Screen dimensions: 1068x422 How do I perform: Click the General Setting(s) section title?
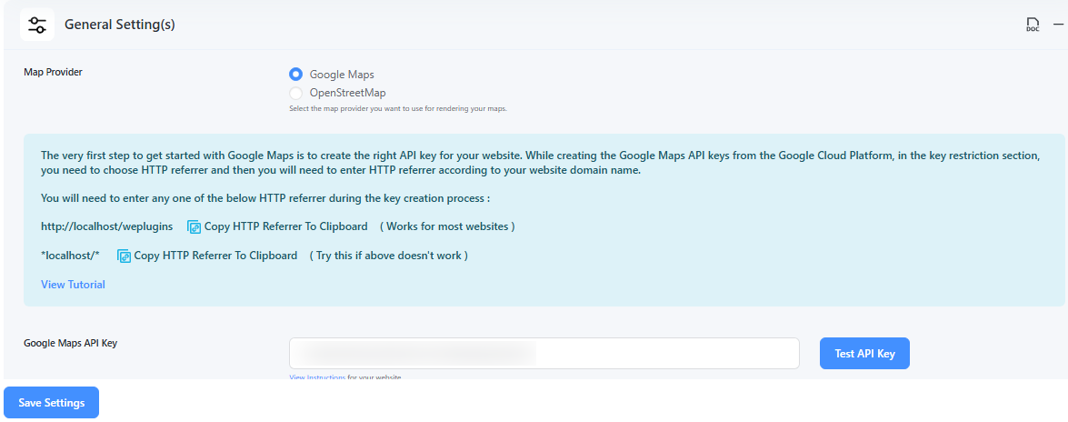(x=120, y=25)
